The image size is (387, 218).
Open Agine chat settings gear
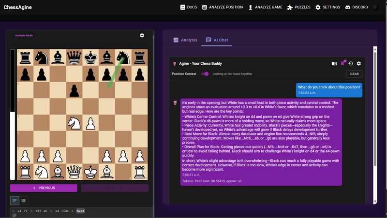coord(359,63)
